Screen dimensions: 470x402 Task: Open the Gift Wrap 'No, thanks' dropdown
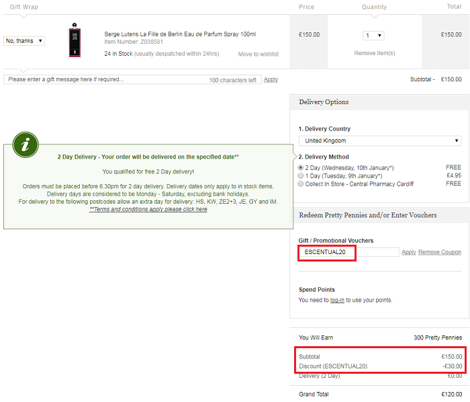24,41
